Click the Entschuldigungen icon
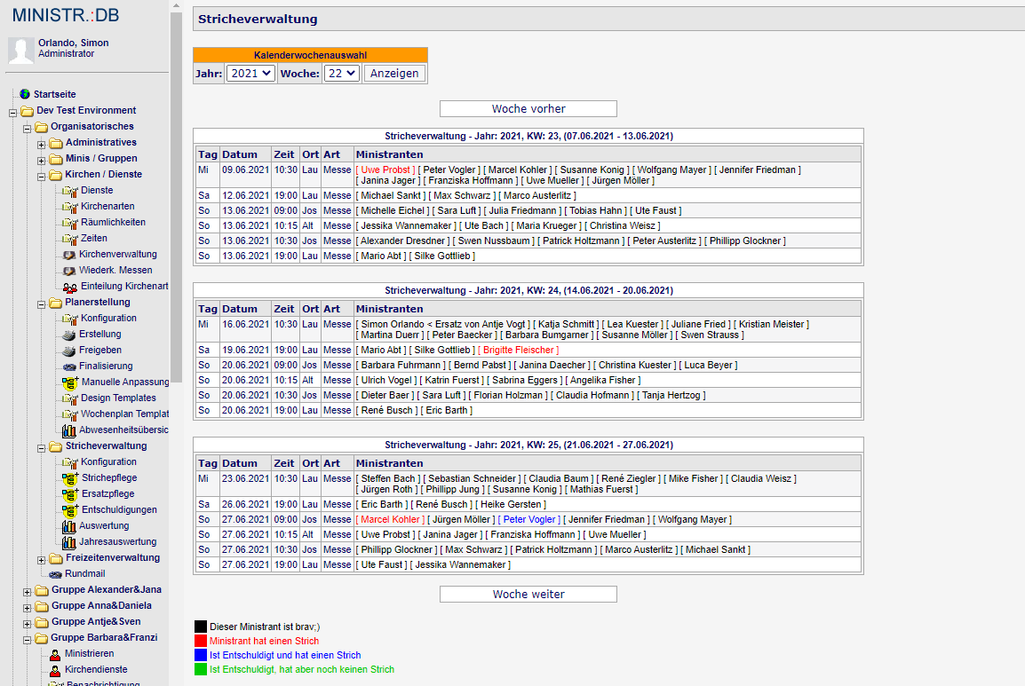 point(70,510)
